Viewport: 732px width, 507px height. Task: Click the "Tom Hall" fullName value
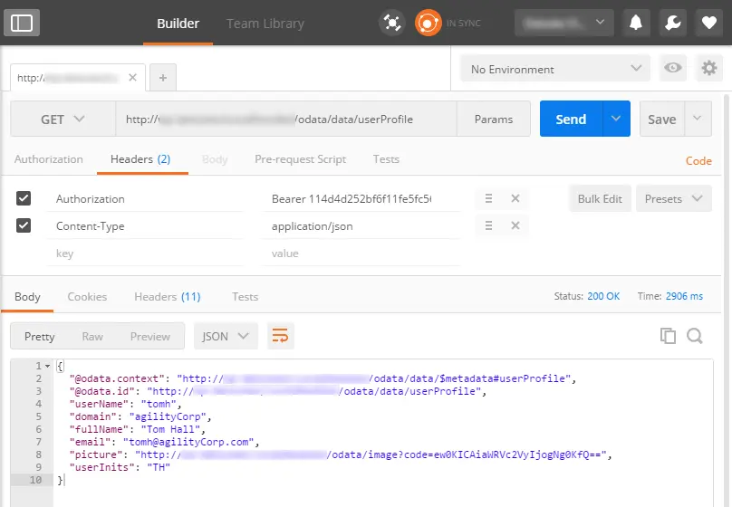click(170, 429)
